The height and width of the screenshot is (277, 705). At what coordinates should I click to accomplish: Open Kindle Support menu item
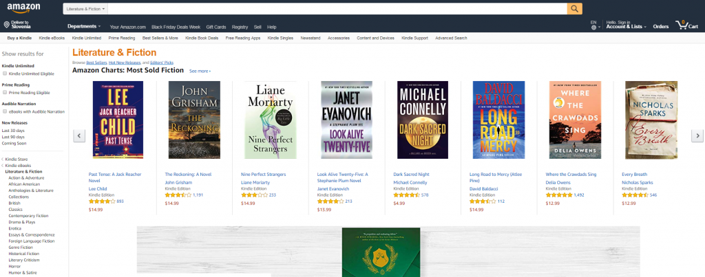[x=414, y=38]
